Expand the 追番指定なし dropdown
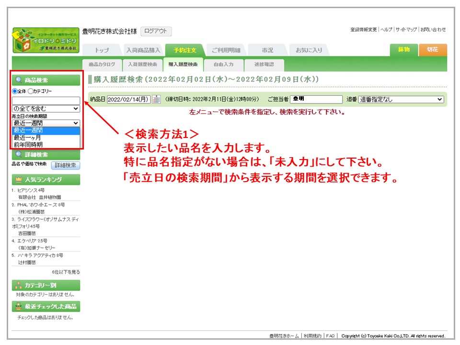Viewport: 460px width, 345px height. pyautogui.click(x=401, y=99)
